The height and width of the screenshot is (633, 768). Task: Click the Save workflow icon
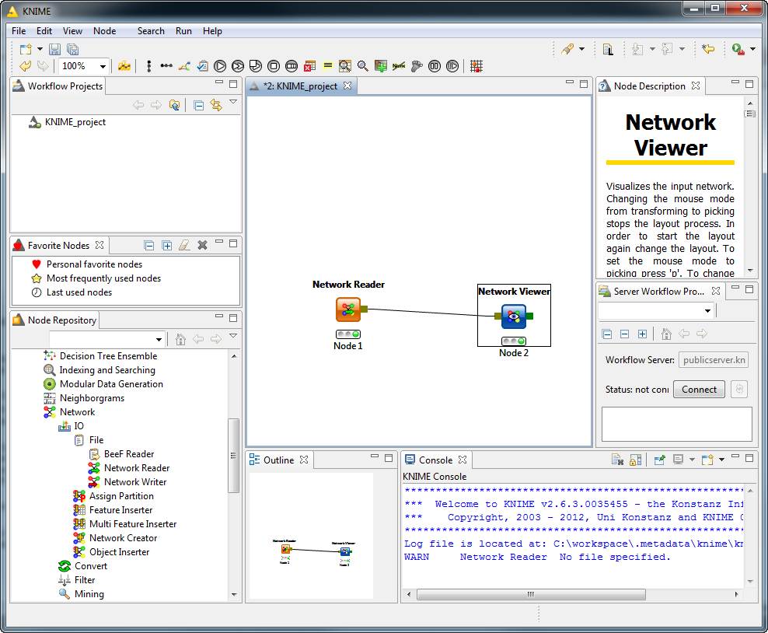54,49
